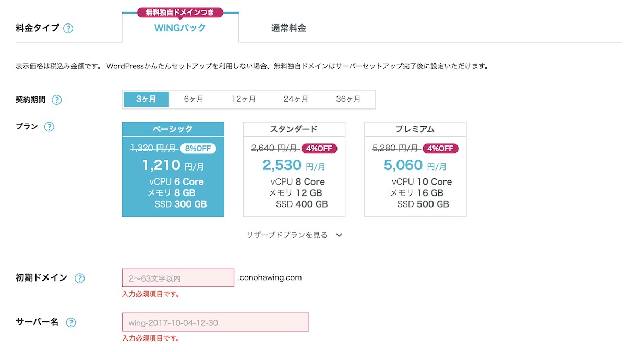Expand リザーブドプランを見る section
This screenshot has height=352, width=626.
[x=294, y=235]
